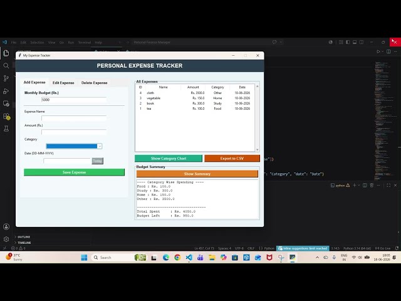Select the vegetable expense row
This screenshot has height=301, width=401.
[195, 98]
